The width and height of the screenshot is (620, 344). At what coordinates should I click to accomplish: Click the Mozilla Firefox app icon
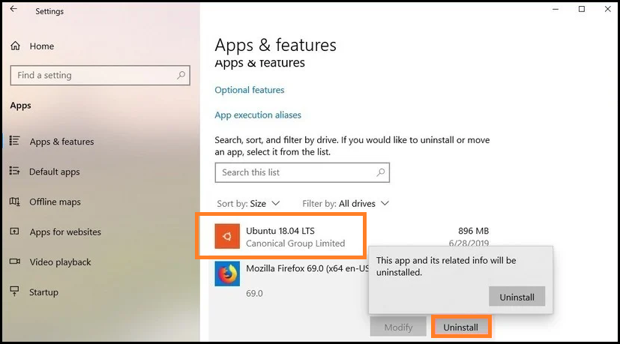227,274
